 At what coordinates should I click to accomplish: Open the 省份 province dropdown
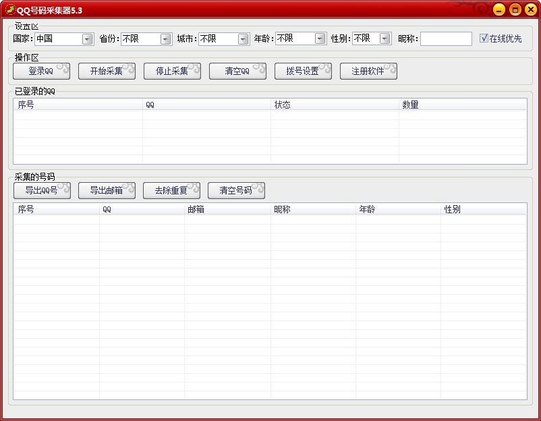click(x=165, y=39)
